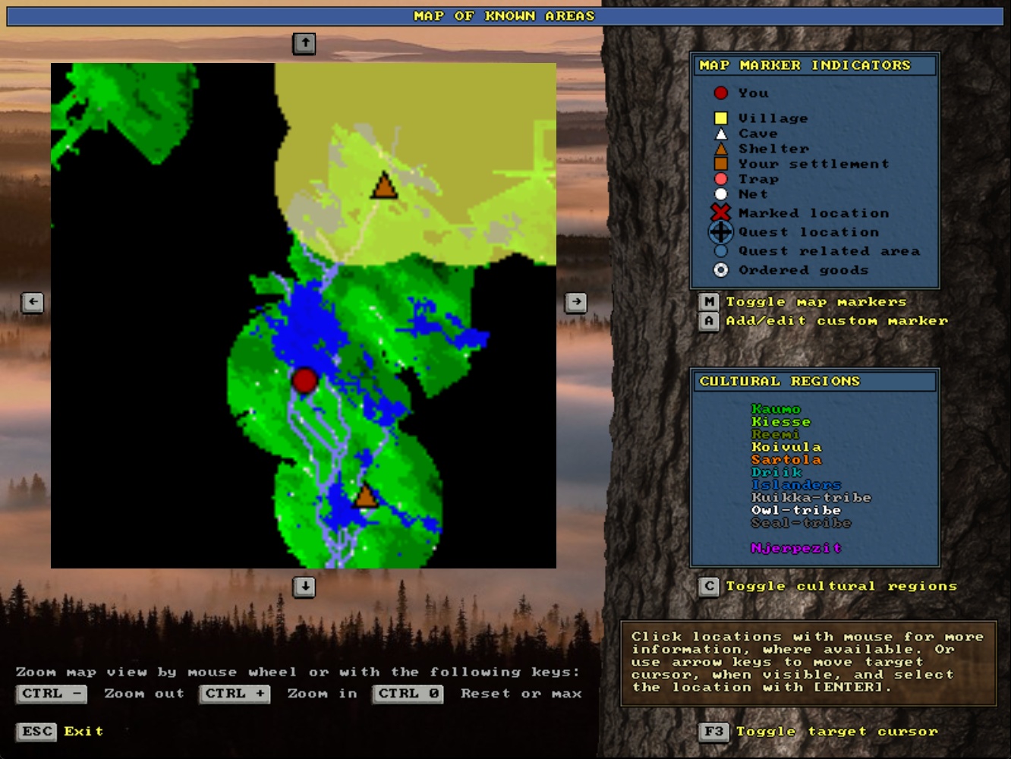Click the 'Ordered goods' legend text

pos(803,270)
